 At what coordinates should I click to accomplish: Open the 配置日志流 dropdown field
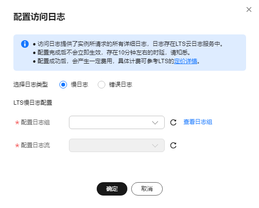click(x=117, y=145)
